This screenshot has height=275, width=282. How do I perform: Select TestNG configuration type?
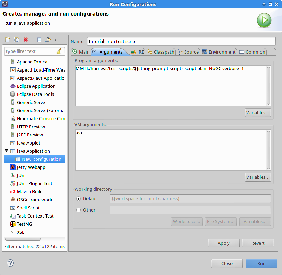pyautogui.click(x=21, y=224)
